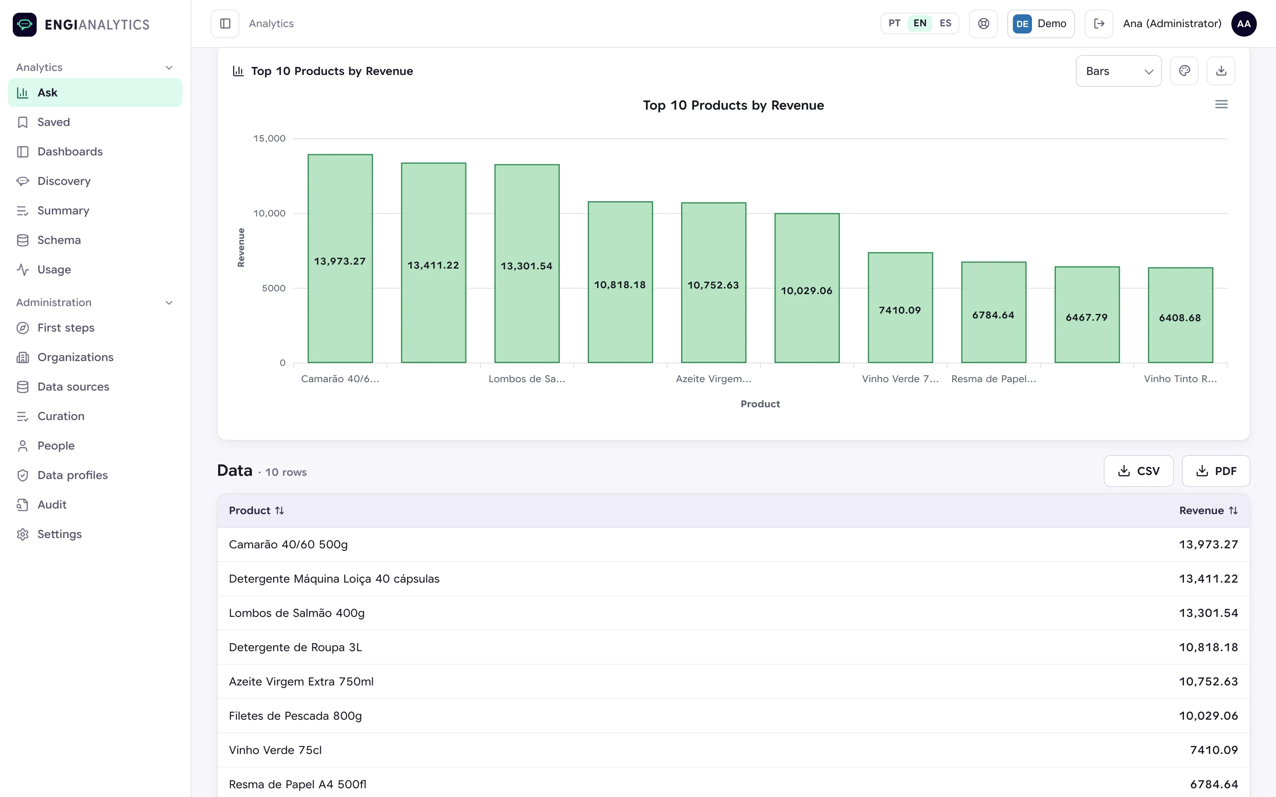Export data as PDF
Image resolution: width=1276 pixels, height=797 pixels.
click(x=1215, y=471)
